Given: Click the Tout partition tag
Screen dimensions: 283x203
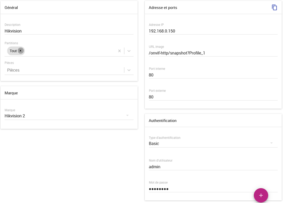Looking at the screenshot, I should point(13,51).
